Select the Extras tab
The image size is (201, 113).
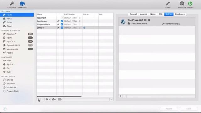coord(169,14)
